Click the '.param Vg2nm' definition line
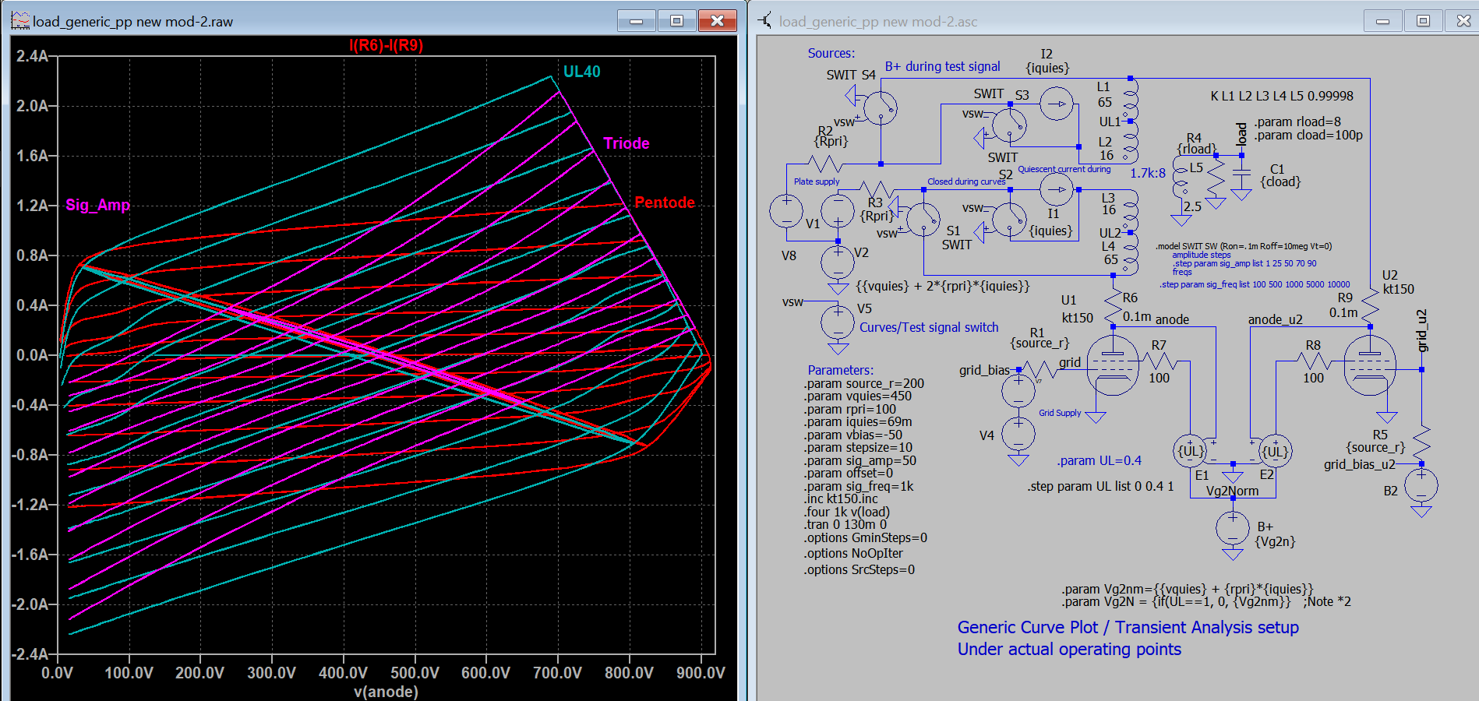The width and height of the screenshot is (1479, 701). click(1188, 589)
